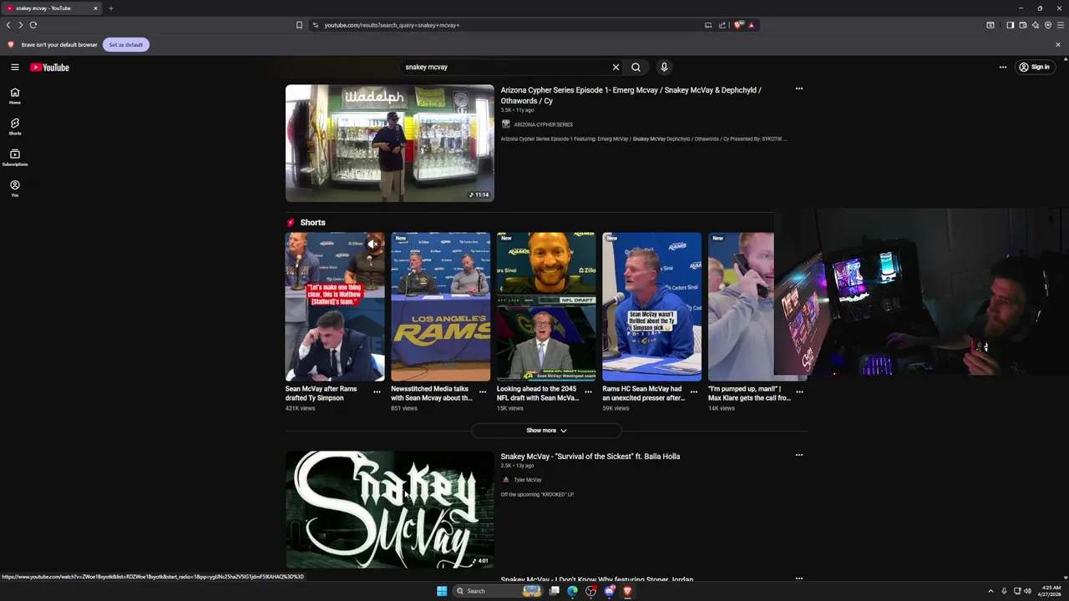Screen dimensions: 1069x601
Task: Open Home in the YouTube sidebar
Action: click(15, 96)
